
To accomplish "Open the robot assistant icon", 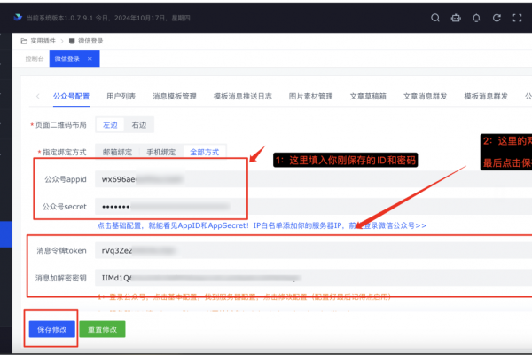I will click(456, 18).
